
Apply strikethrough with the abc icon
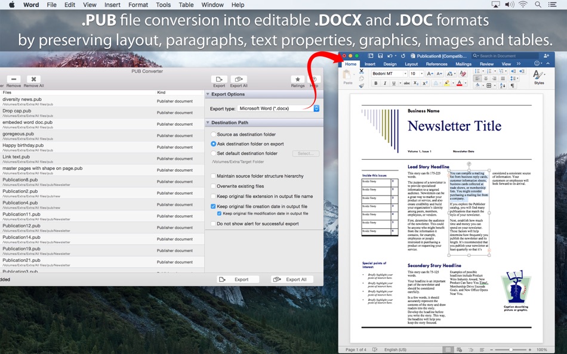click(407, 83)
